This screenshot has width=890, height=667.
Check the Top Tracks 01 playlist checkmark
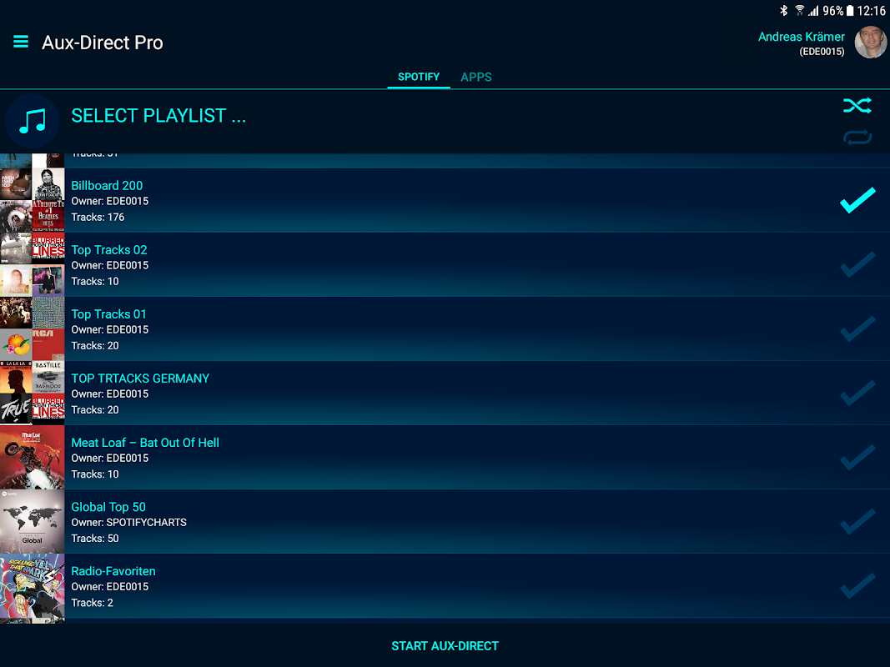click(857, 328)
